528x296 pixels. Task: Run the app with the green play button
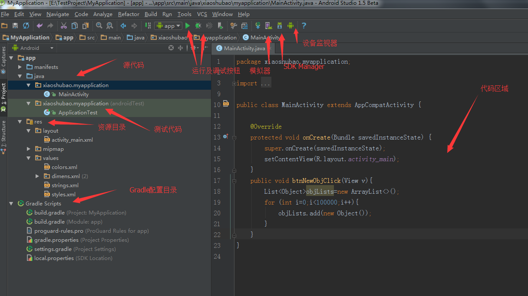(188, 26)
